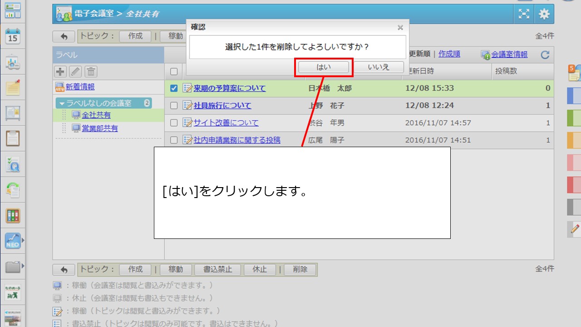Click the bottom 作成 topic button

click(135, 269)
